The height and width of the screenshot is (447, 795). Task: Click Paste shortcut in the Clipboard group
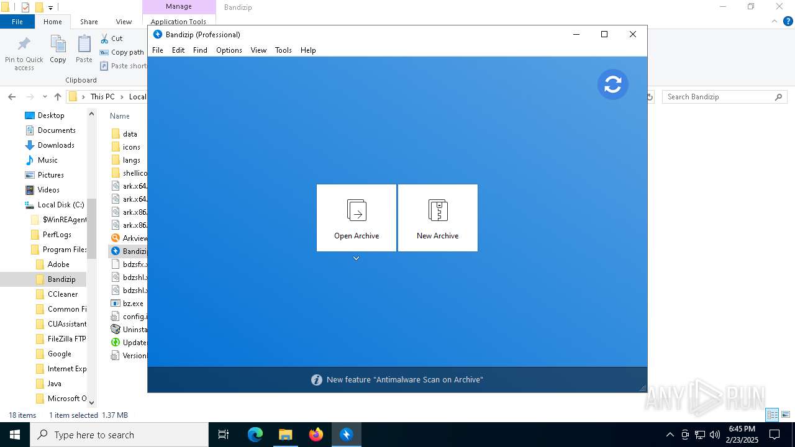123,66
